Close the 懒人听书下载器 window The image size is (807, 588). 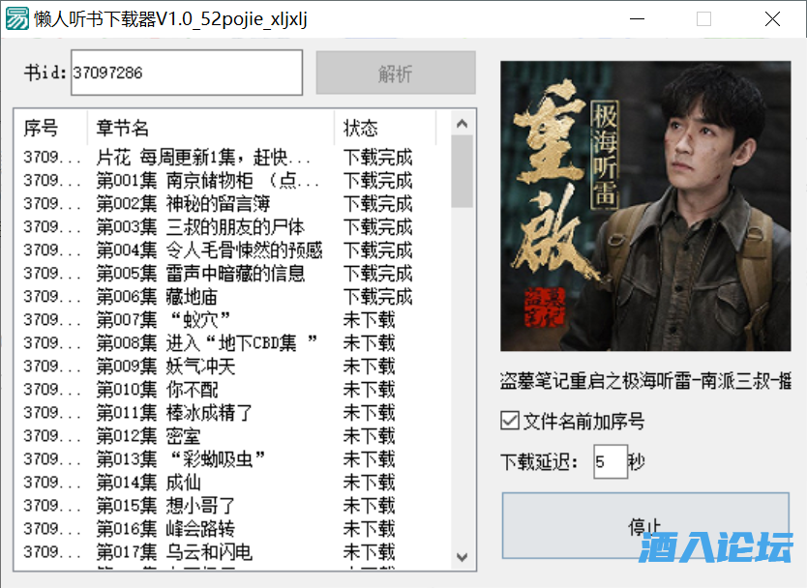(x=772, y=19)
